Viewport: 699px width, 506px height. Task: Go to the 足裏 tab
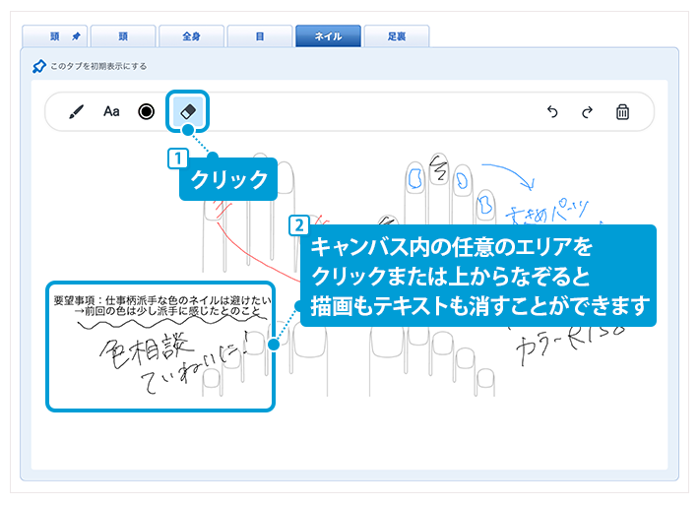coord(396,36)
